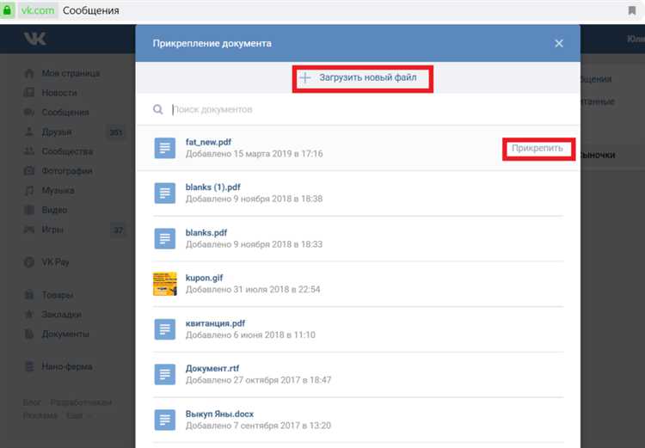This screenshot has width=645, height=448.
Task: Go to Моя страница in sidebar
Action: [x=71, y=73]
